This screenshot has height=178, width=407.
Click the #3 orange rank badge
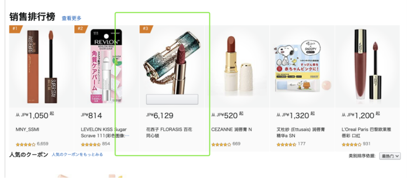coord(145,29)
